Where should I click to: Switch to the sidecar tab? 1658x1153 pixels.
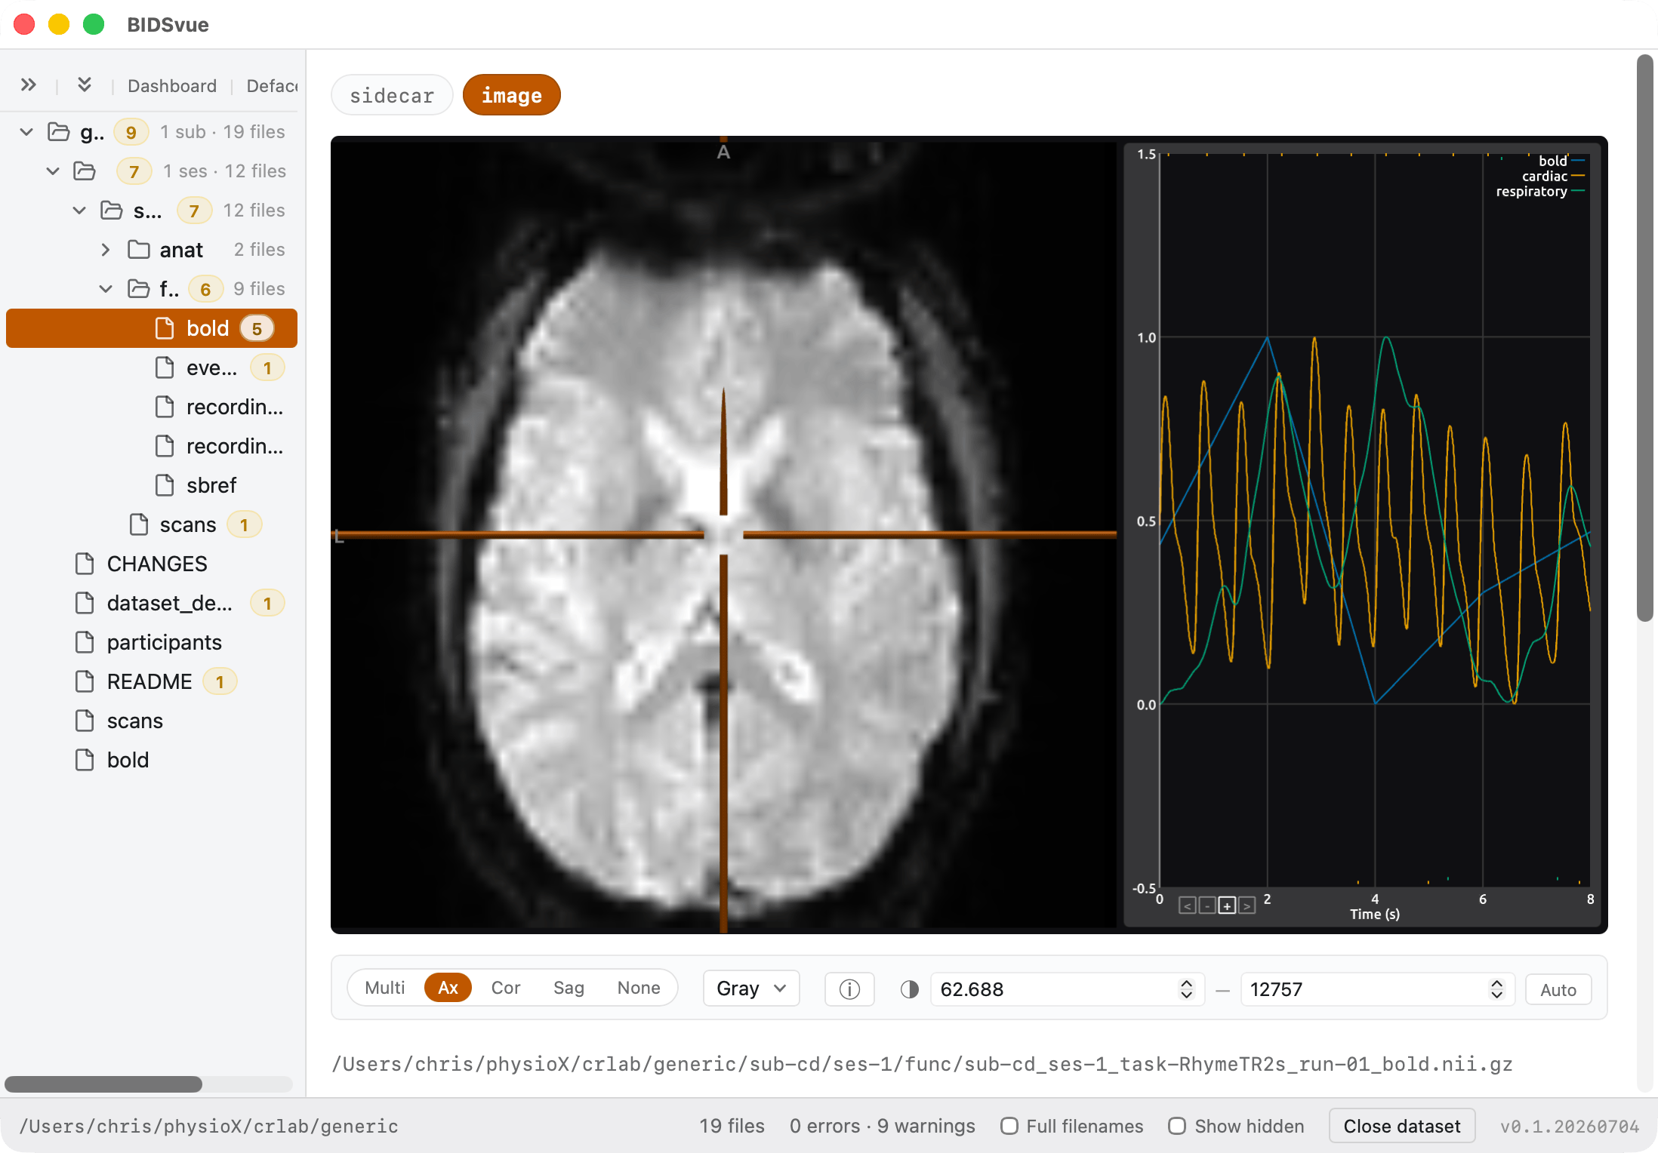tap(392, 95)
